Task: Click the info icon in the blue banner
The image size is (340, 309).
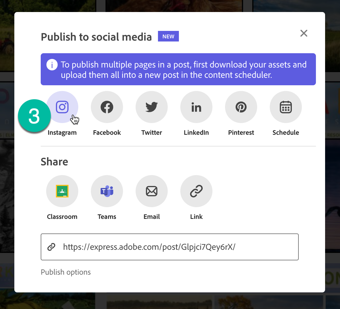Action: click(x=52, y=65)
